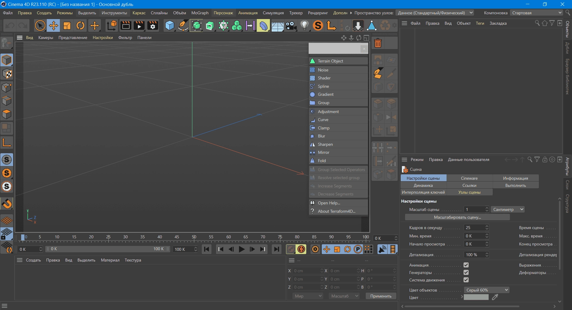Select About Terraform4D... menu entry

coord(338,211)
